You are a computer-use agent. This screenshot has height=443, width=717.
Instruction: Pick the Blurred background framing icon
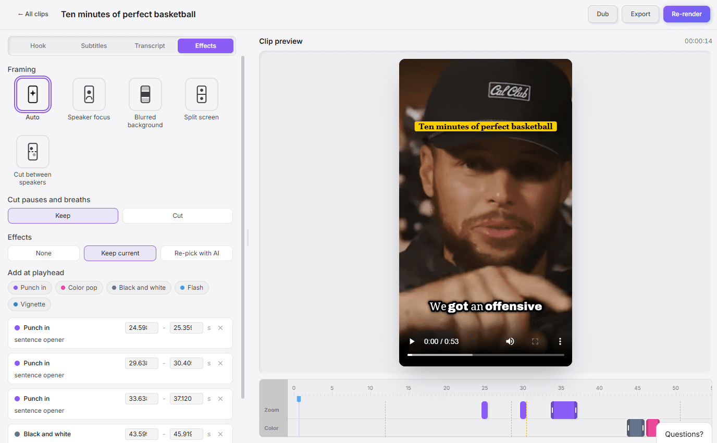click(x=145, y=94)
